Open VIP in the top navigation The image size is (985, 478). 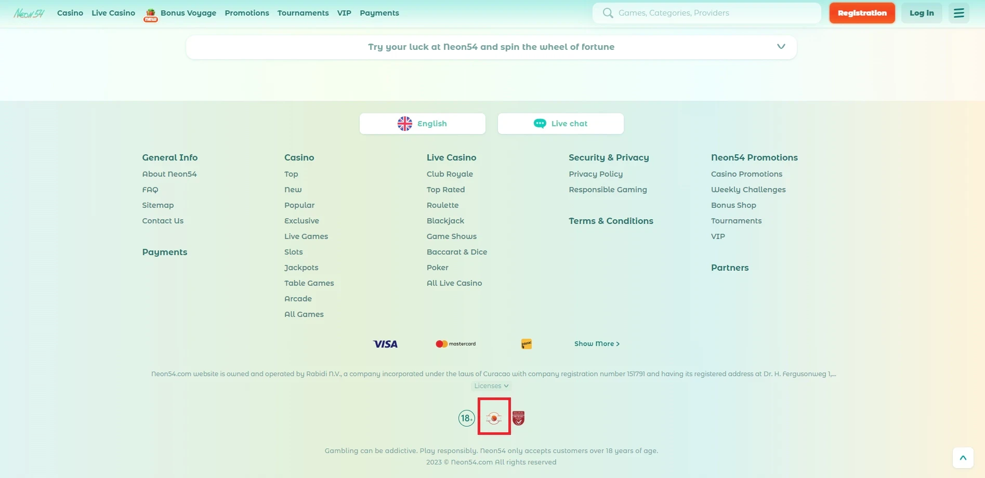pyautogui.click(x=344, y=13)
